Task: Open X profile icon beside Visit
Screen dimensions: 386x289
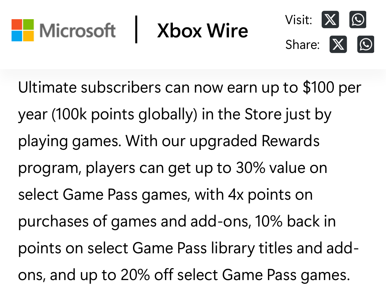Action: pyautogui.click(x=330, y=20)
